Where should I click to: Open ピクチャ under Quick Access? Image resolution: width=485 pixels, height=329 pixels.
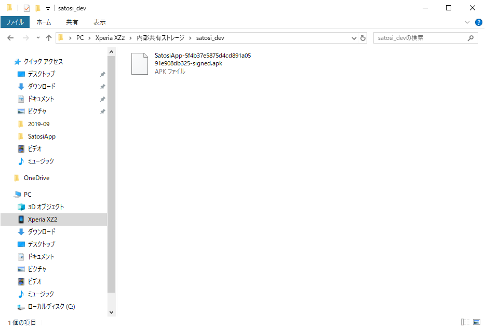click(37, 112)
